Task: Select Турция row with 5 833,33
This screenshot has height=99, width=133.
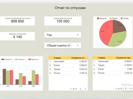Action: 68,69
